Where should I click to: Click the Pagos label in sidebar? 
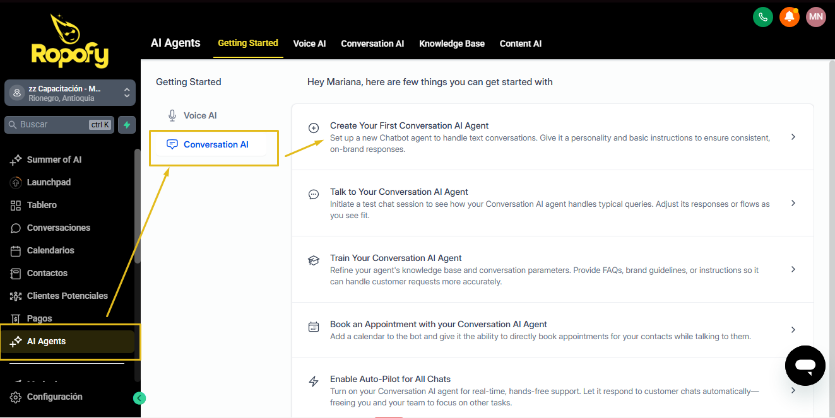tap(40, 319)
